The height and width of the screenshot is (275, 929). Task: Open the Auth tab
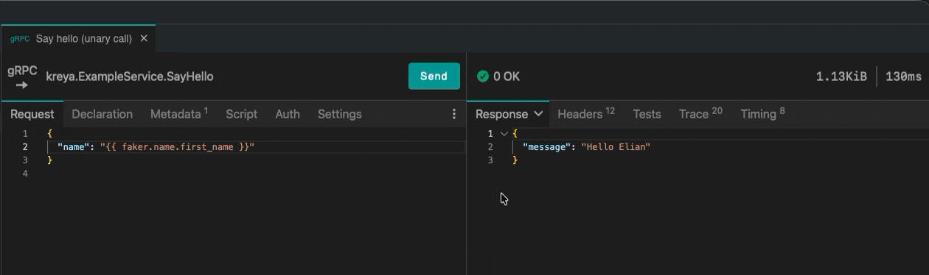[x=288, y=114]
